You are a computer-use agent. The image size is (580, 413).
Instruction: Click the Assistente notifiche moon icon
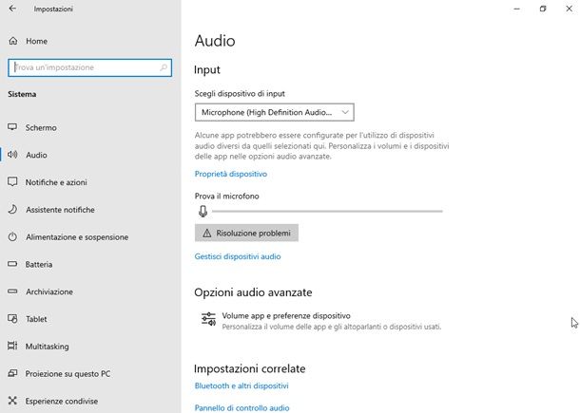pyautogui.click(x=12, y=210)
